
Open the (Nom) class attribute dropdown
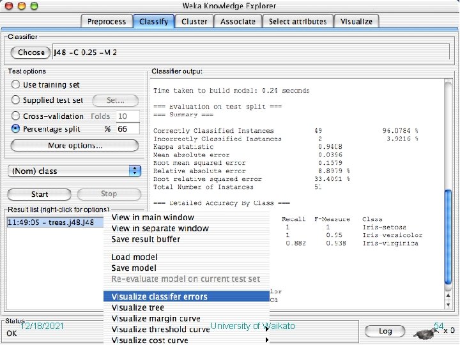75,171
